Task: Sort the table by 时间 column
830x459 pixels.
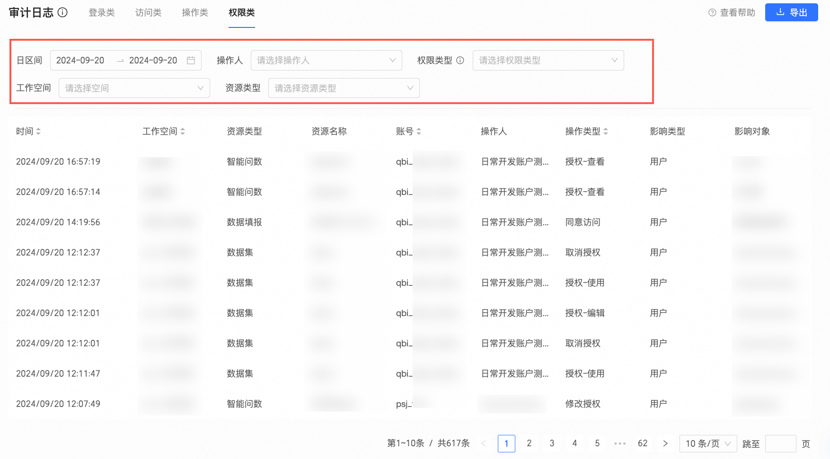Action: (x=38, y=132)
